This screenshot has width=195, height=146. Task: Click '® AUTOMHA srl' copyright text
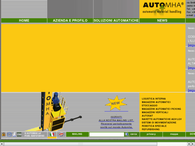click(x=33, y=133)
